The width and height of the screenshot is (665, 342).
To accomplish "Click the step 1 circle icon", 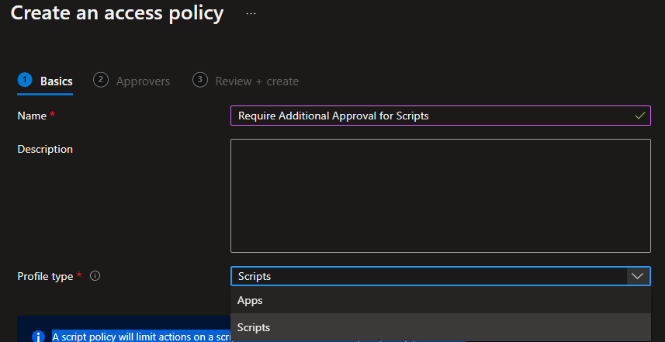I will click(x=25, y=80).
